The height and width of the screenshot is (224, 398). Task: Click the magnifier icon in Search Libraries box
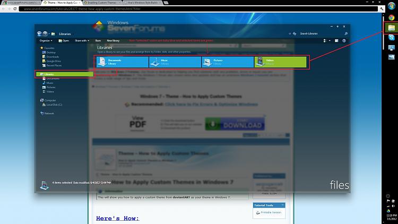345,33
